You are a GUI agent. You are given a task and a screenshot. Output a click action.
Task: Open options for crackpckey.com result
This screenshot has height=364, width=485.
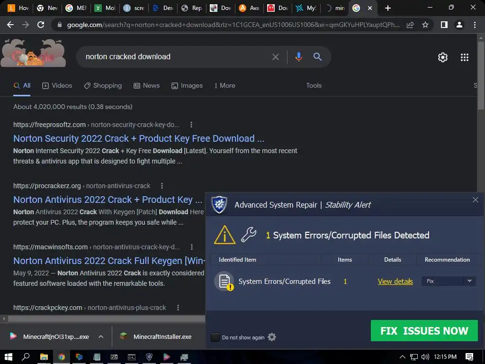click(178, 308)
